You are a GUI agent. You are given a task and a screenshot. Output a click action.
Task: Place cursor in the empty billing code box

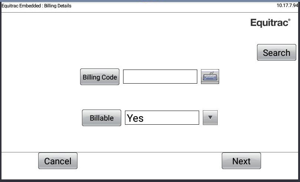tap(160, 77)
